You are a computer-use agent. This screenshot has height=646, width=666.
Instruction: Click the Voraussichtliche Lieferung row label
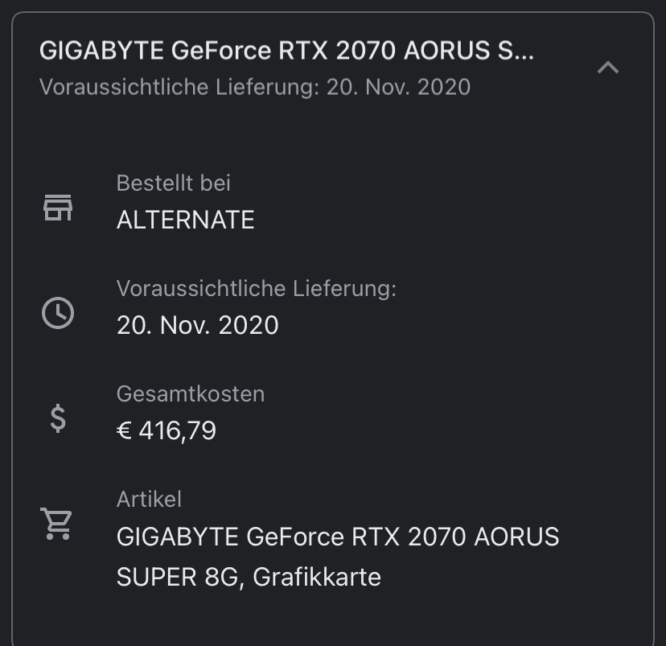[256, 289]
